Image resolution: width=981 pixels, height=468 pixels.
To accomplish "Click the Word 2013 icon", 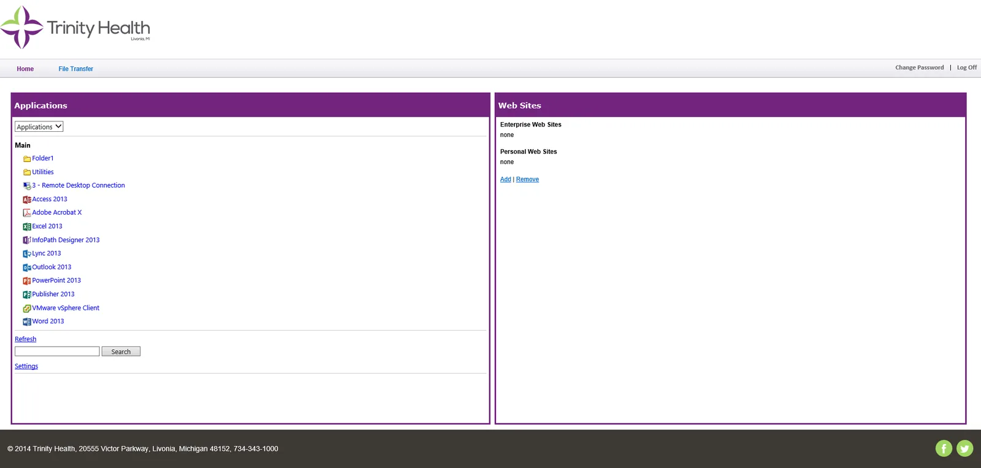I will coord(27,321).
